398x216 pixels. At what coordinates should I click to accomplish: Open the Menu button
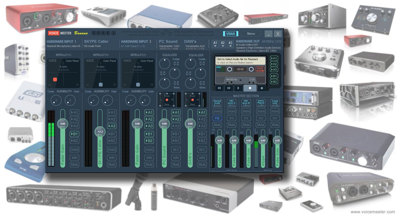[251, 34]
